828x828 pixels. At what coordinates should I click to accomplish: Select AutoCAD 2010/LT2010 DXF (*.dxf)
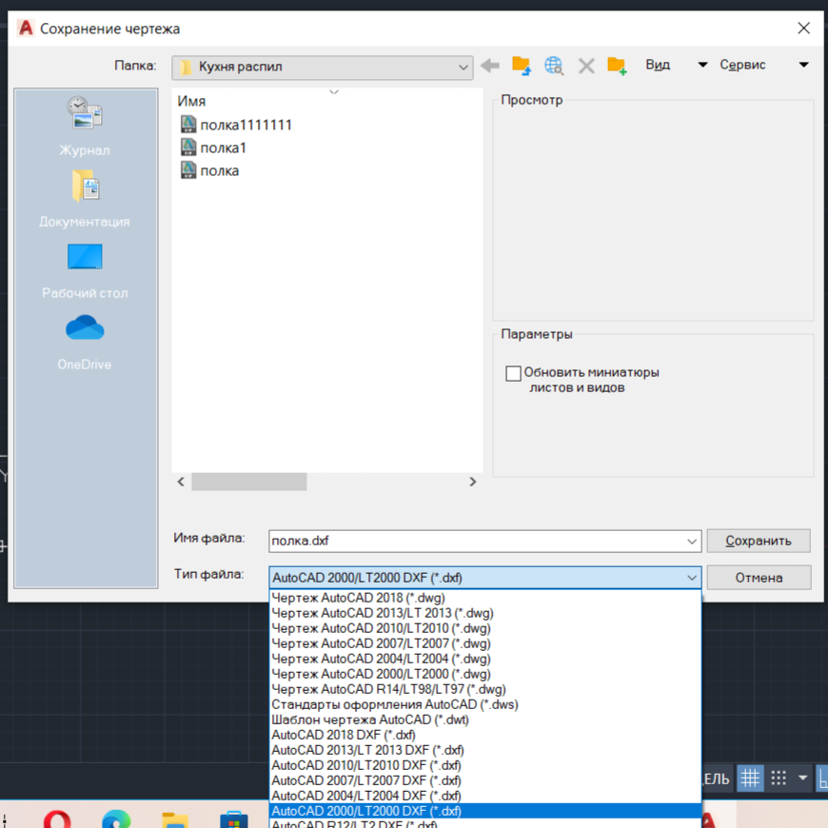tap(484, 766)
